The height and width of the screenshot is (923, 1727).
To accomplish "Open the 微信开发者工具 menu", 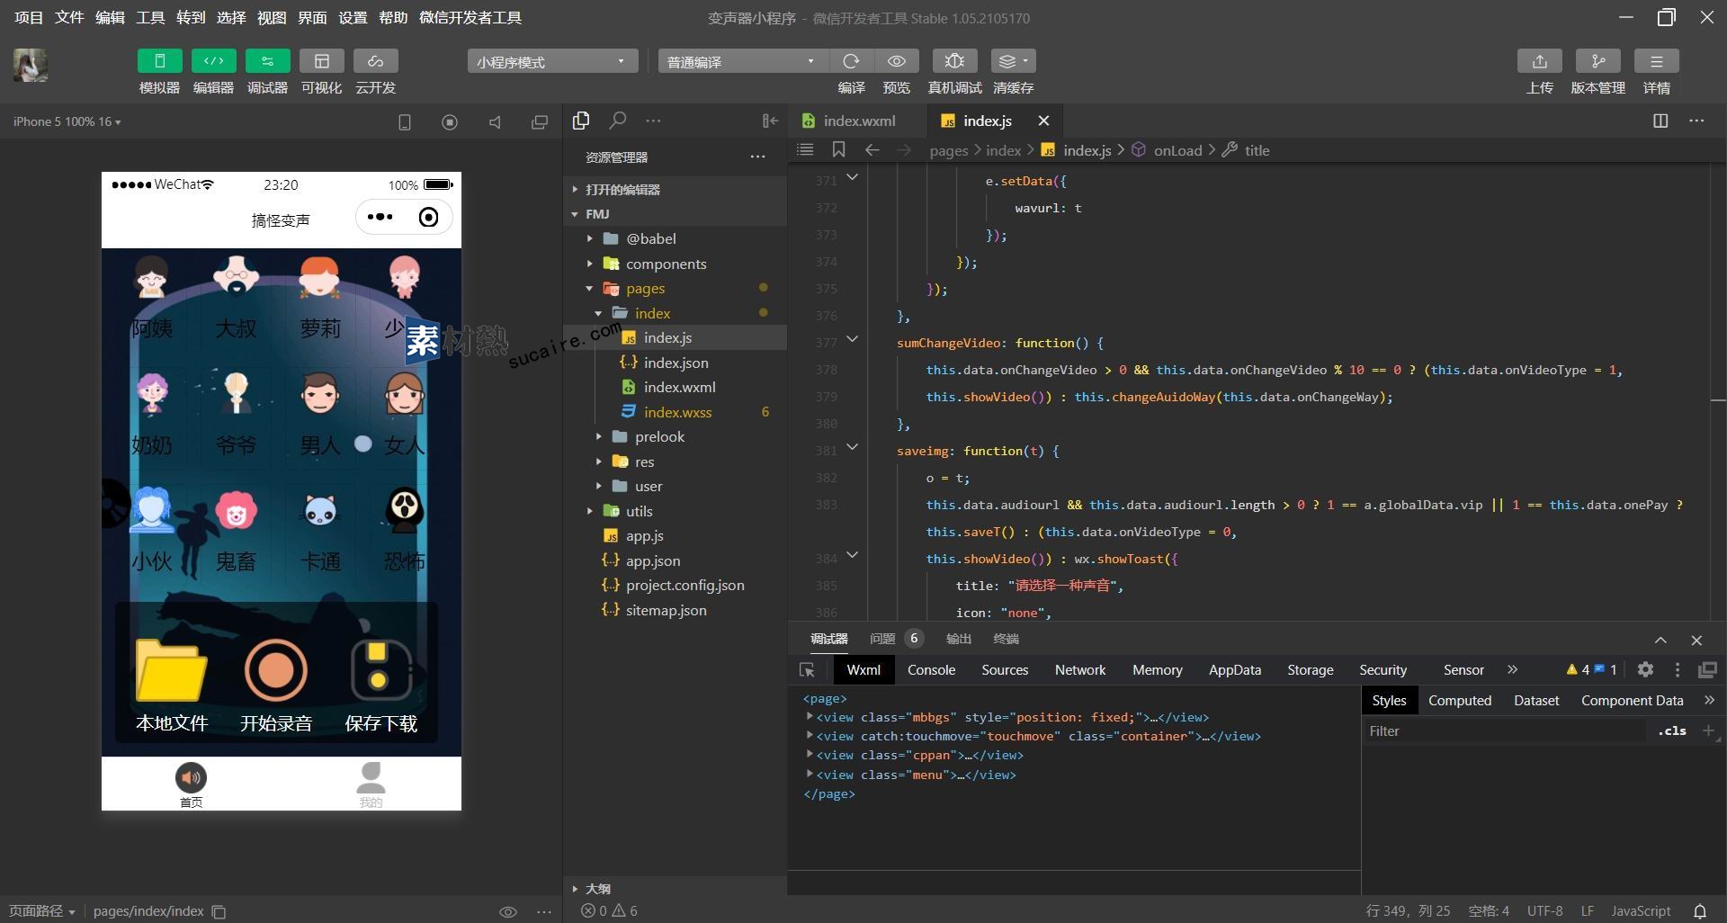I will pos(470,17).
